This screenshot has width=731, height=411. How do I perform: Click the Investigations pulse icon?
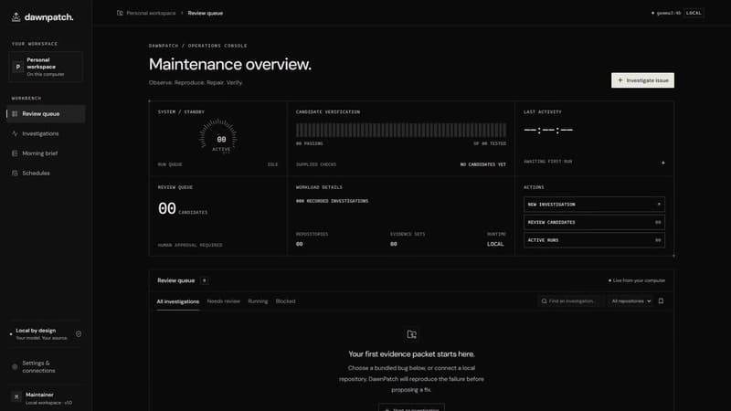coord(15,133)
